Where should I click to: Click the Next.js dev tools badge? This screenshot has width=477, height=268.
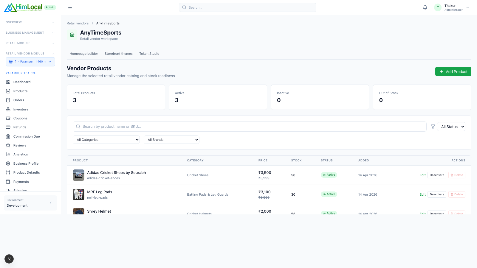click(9, 259)
